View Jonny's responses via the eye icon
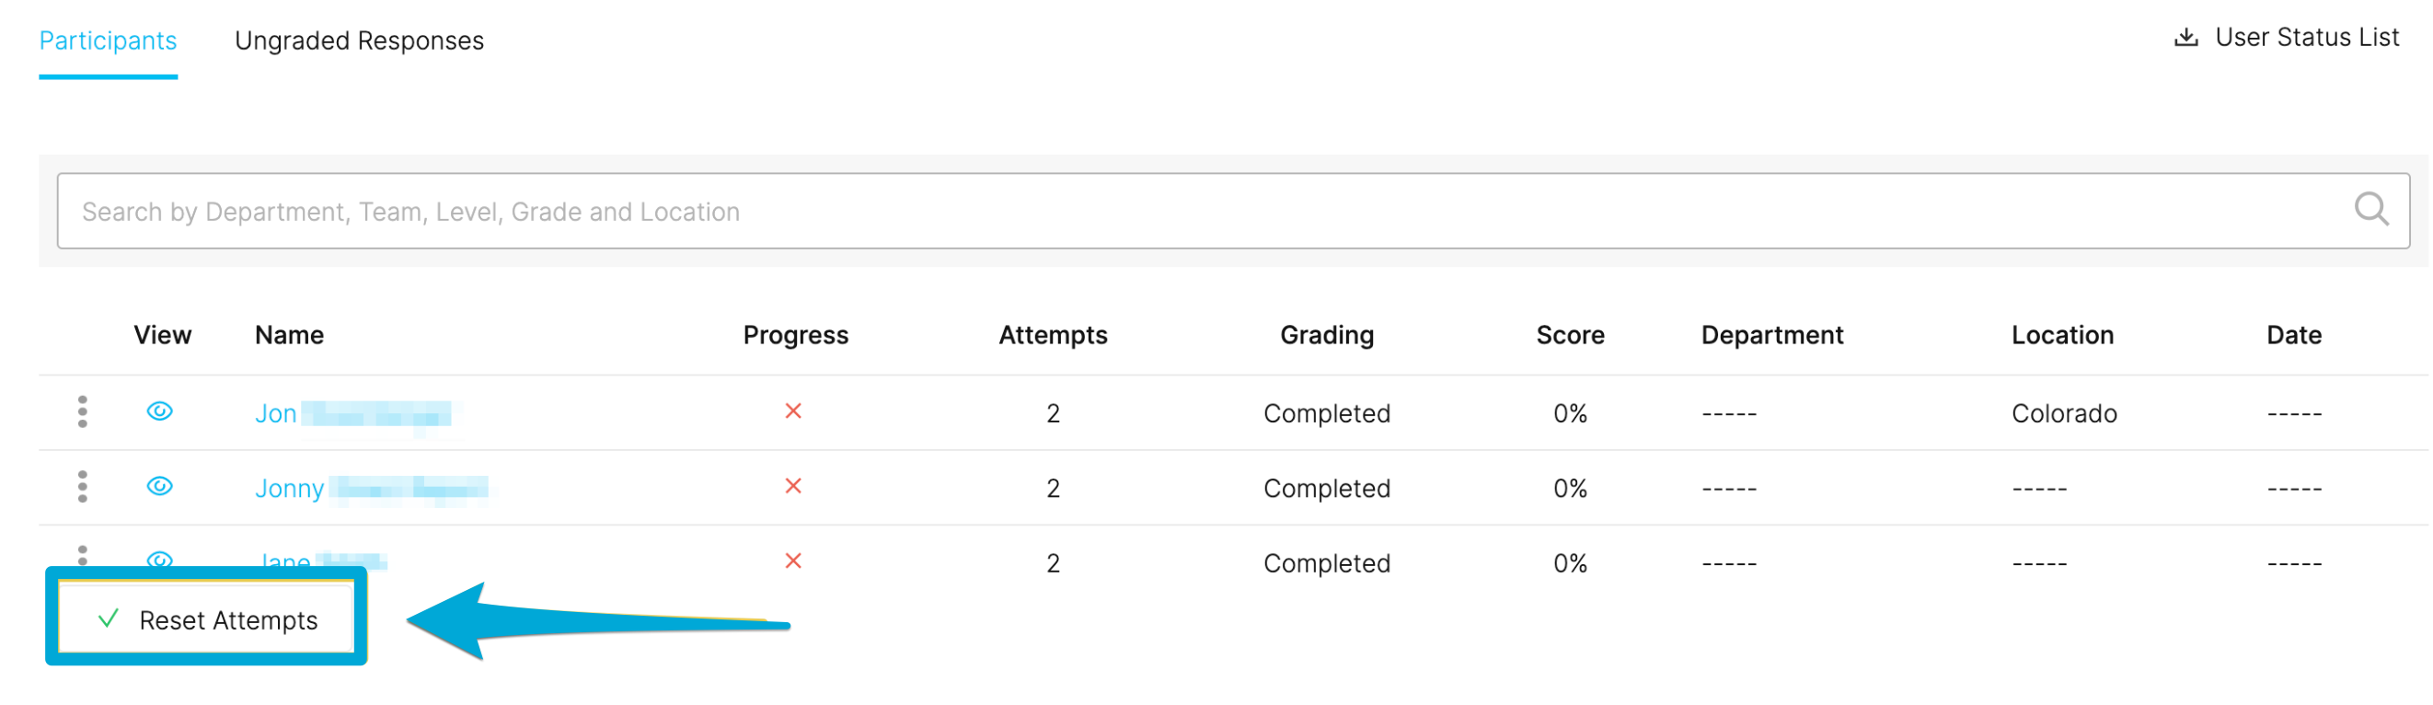 159,486
